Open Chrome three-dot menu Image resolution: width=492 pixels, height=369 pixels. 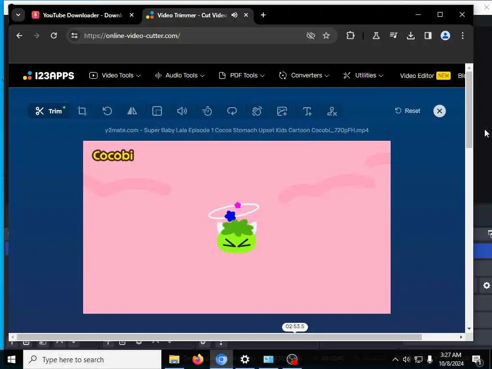tap(463, 36)
